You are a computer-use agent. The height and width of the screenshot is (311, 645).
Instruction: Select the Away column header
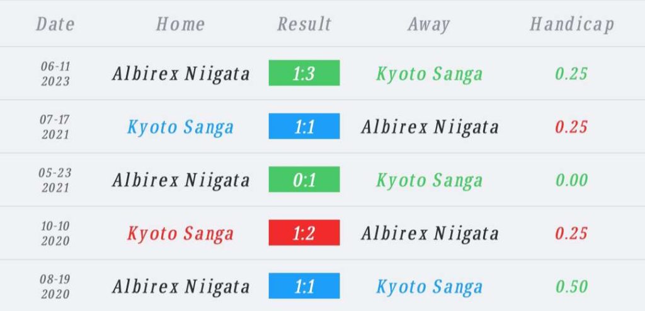428,25
